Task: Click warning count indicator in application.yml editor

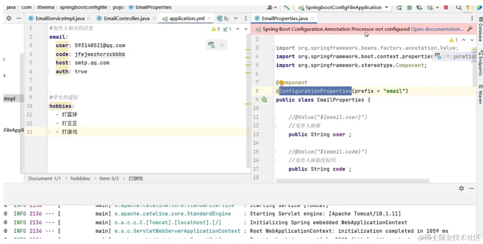Action: (x=215, y=29)
